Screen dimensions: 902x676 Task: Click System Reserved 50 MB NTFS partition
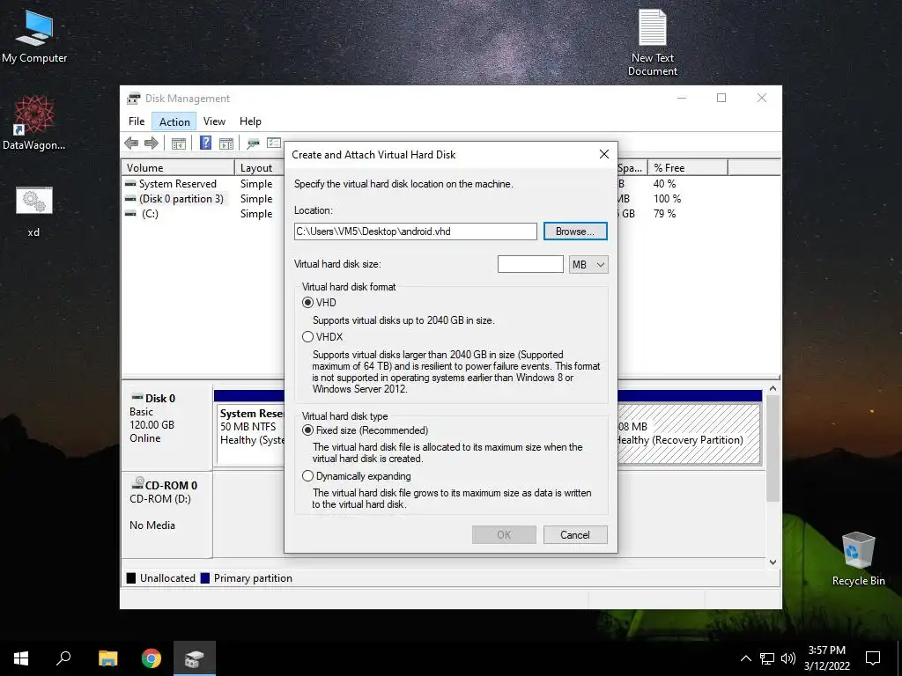pyautogui.click(x=251, y=434)
